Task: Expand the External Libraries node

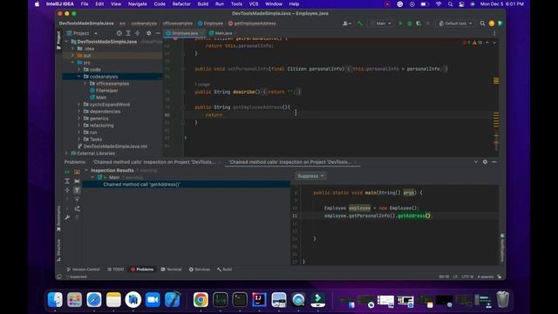Action: click(x=66, y=154)
